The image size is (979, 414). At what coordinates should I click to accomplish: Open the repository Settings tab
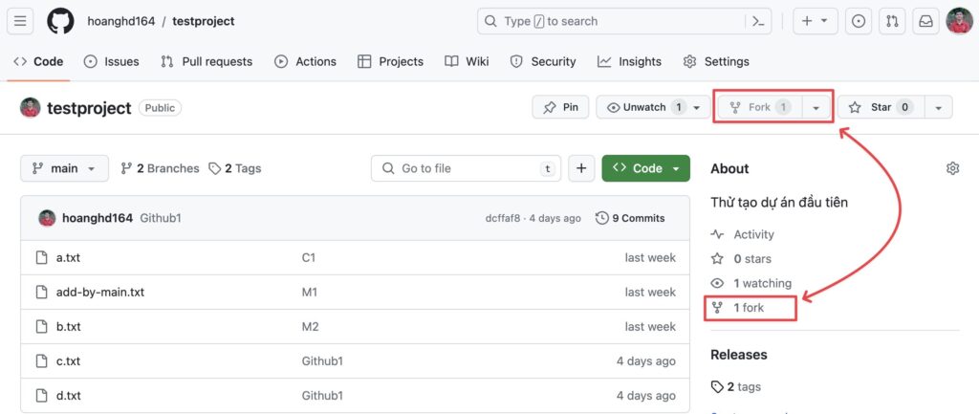(716, 61)
